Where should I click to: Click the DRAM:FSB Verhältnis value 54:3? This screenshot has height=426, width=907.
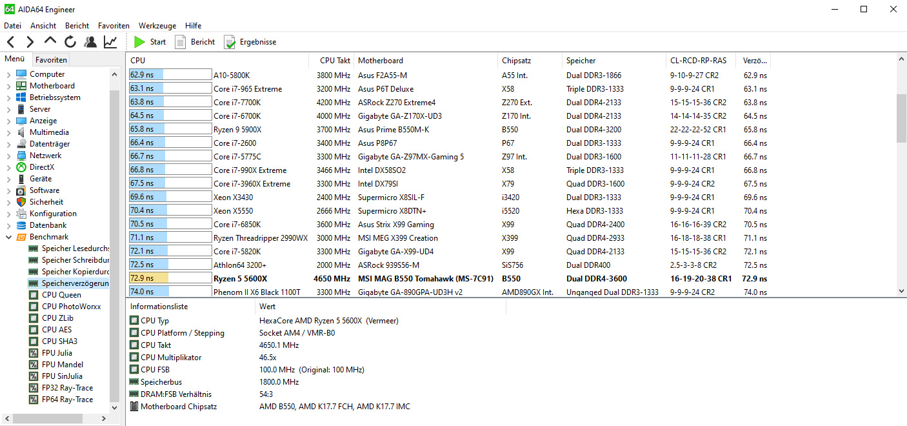(267, 394)
